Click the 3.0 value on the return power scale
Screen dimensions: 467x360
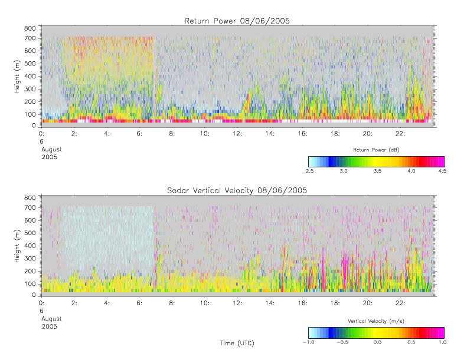tap(344, 171)
